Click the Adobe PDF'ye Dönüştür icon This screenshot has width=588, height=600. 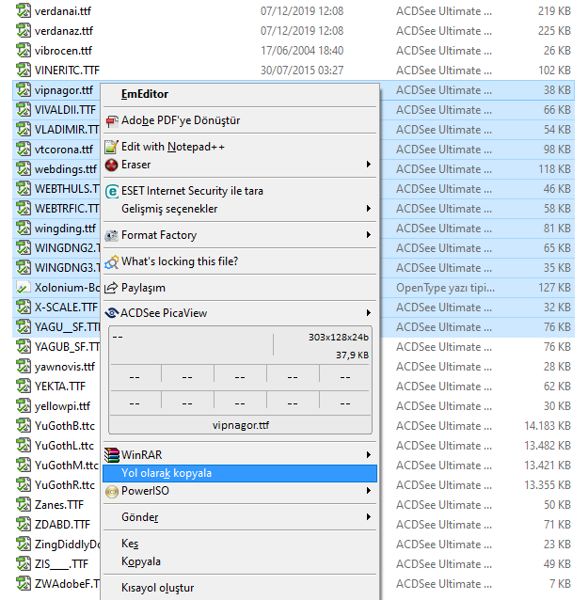pos(112,121)
